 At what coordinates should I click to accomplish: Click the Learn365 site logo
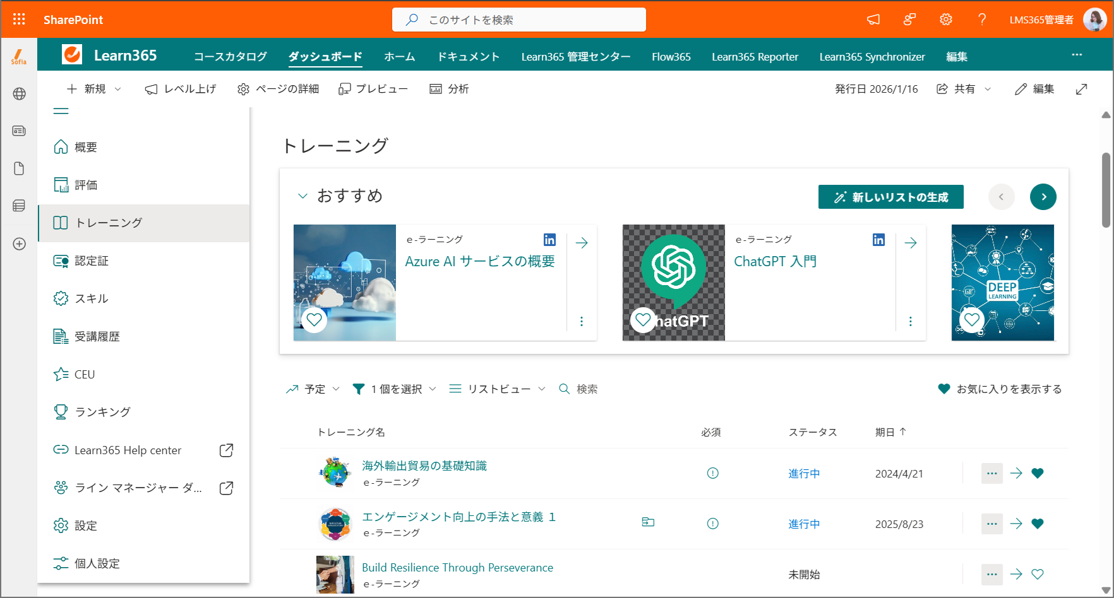tap(72, 55)
